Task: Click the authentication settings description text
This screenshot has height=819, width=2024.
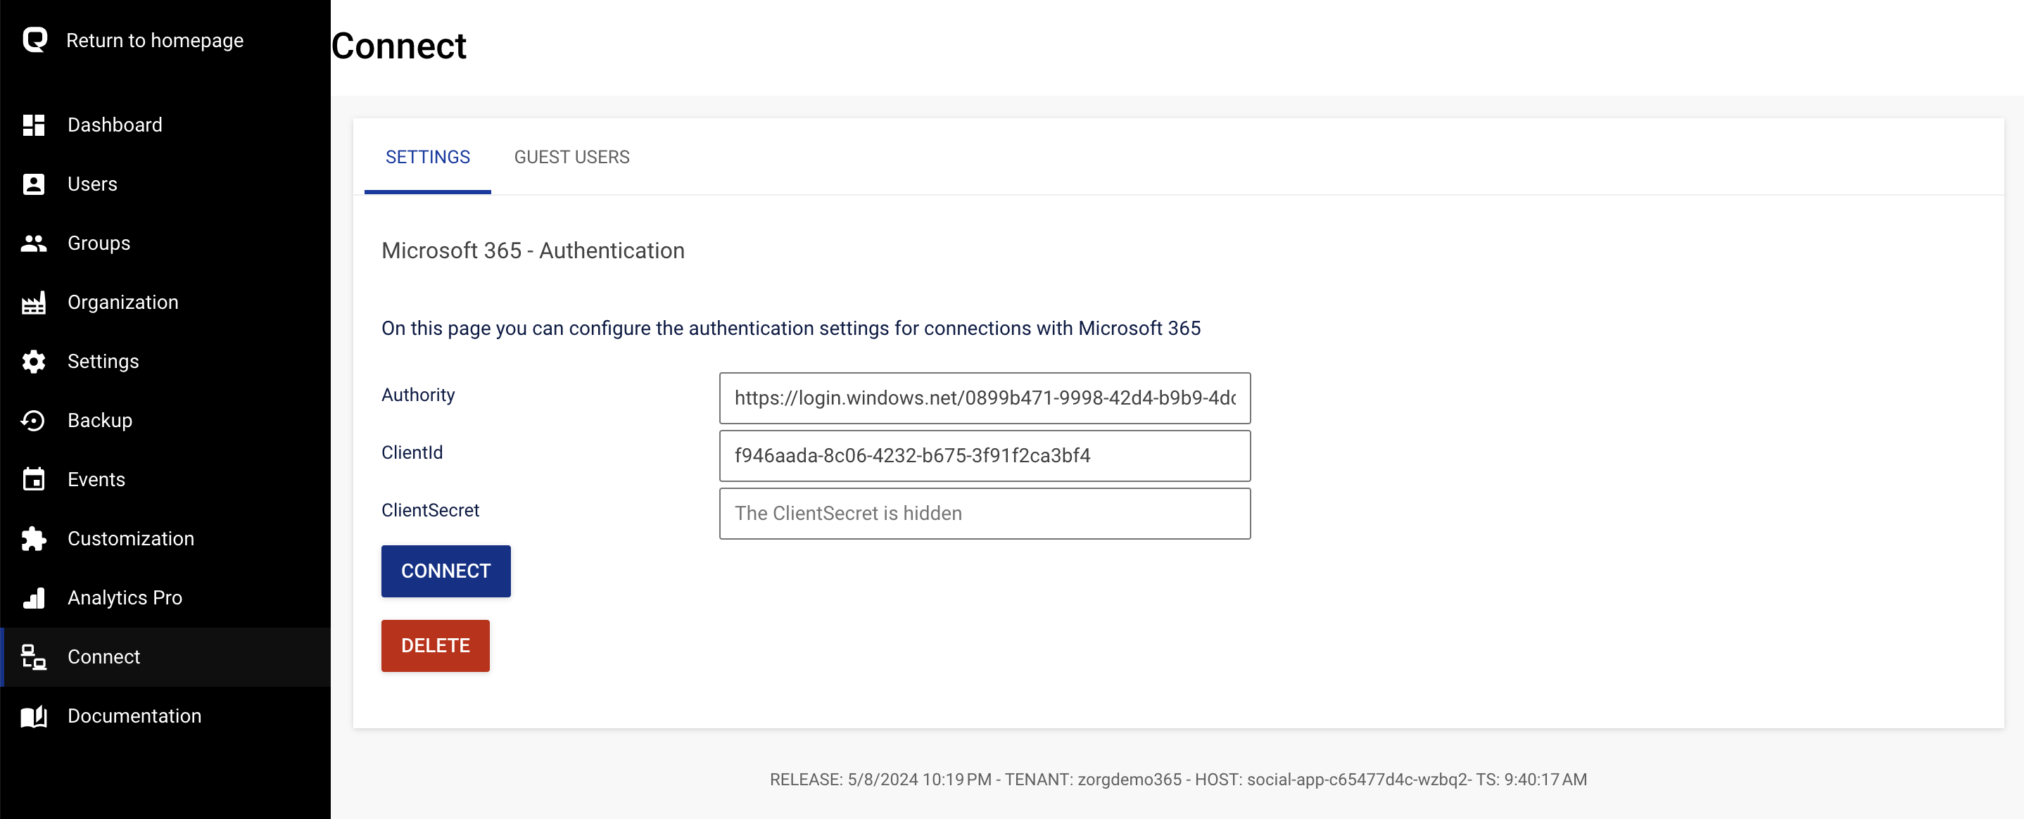Action: (x=790, y=328)
